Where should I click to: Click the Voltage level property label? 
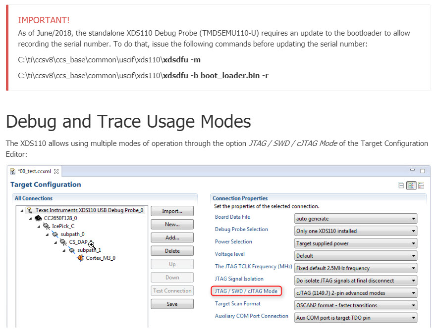click(230, 254)
